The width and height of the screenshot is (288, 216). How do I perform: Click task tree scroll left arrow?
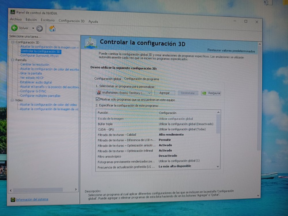pos(11,190)
